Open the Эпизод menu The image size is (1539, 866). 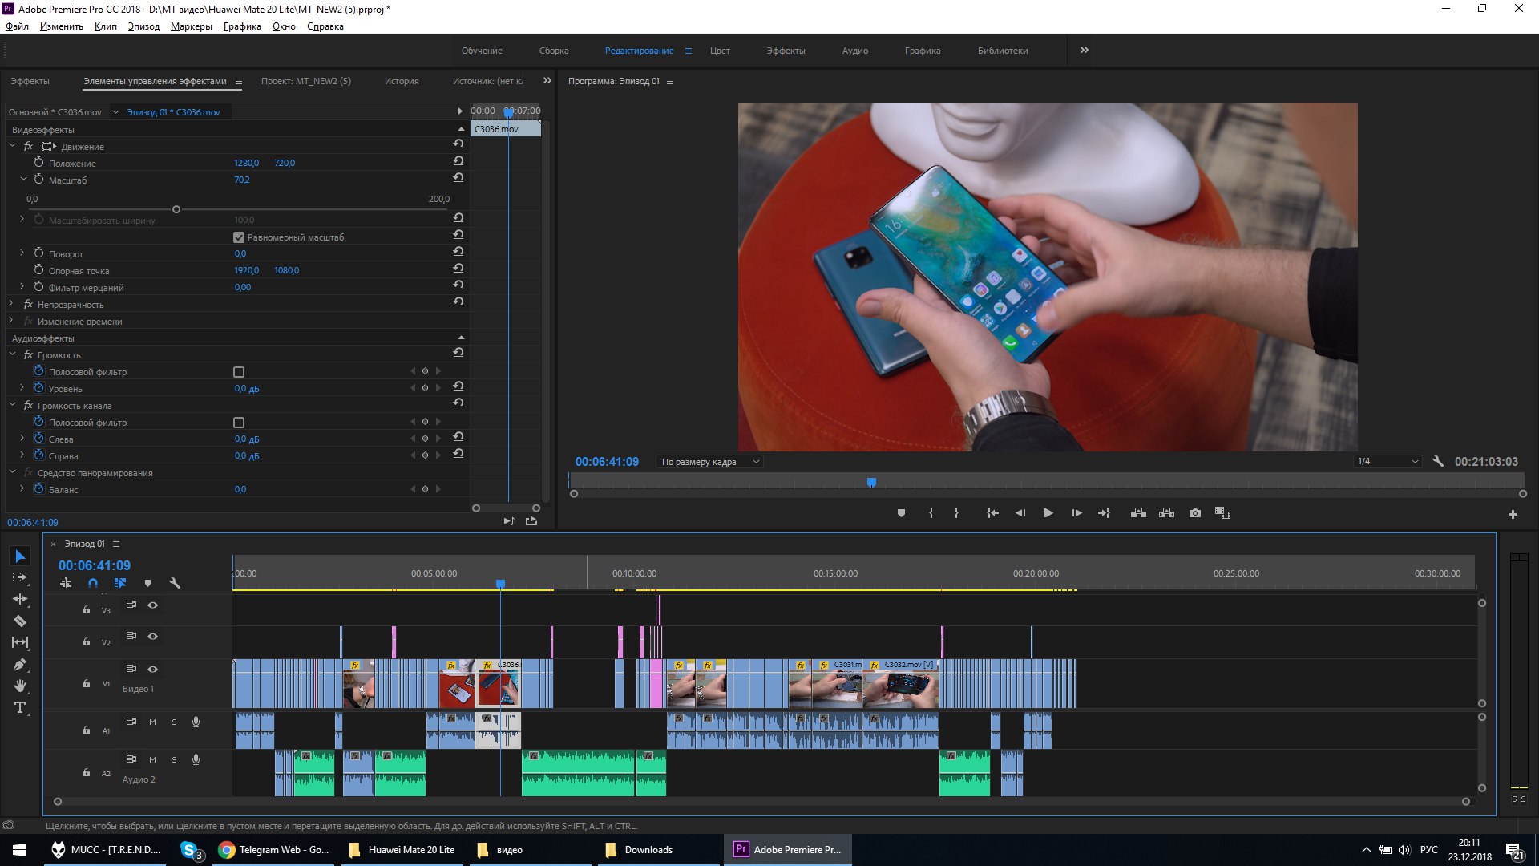click(143, 26)
